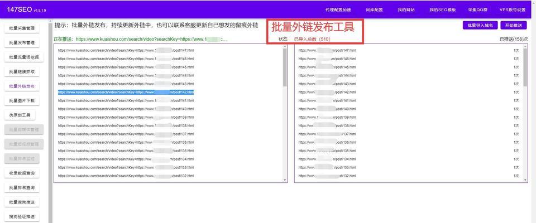Open VPS拨号设置 menu item
The height and width of the screenshot is (223, 536).
[x=513, y=10]
